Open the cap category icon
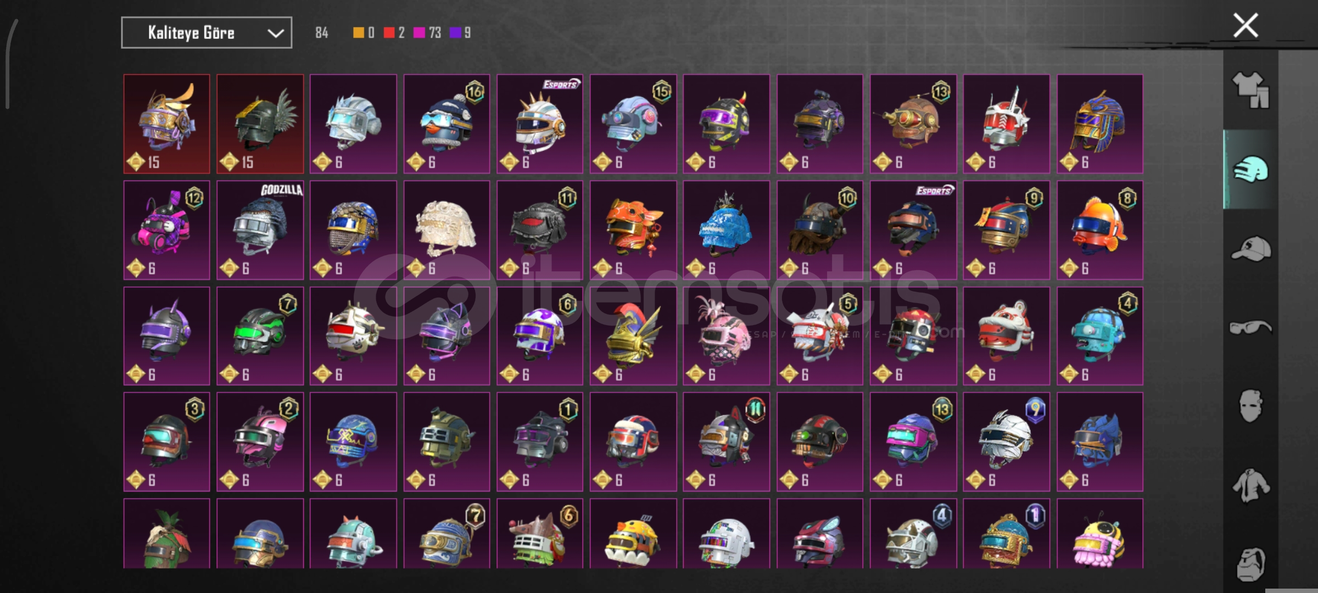Viewport: 1318px width, 593px height. (1250, 249)
